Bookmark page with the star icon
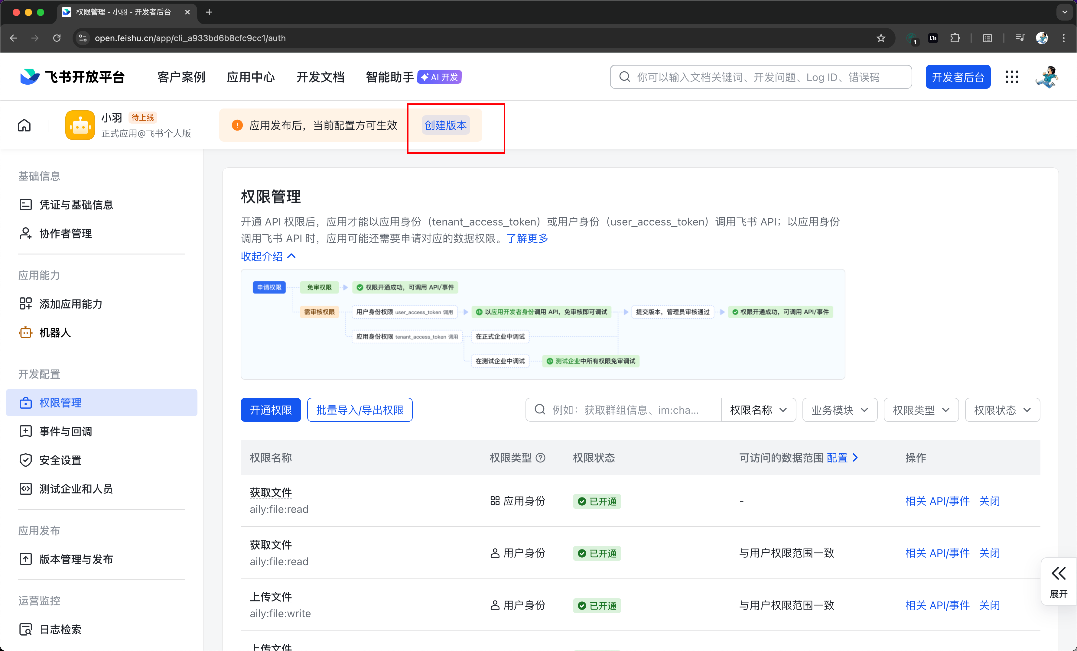1077x651 pixels. click(x=881, y=38)
